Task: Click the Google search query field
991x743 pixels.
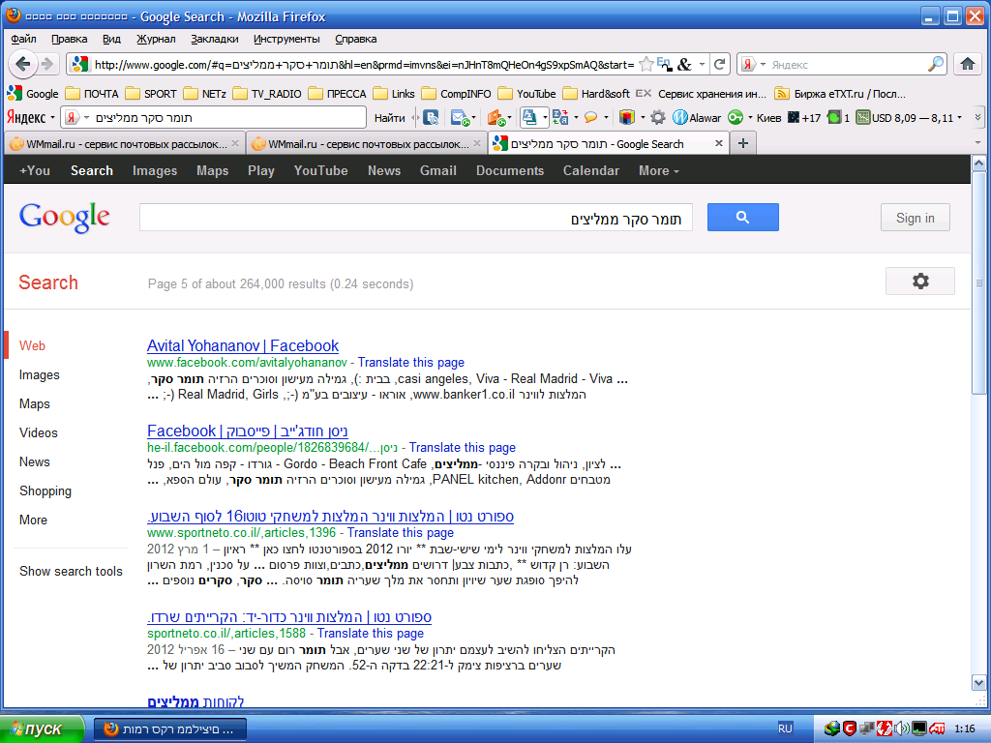Action: [416, 218]
